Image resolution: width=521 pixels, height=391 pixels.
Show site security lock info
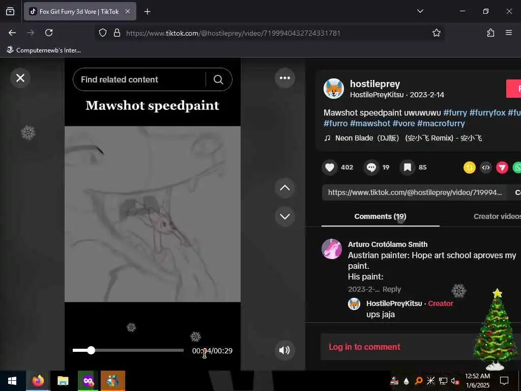tap(117, 33)
